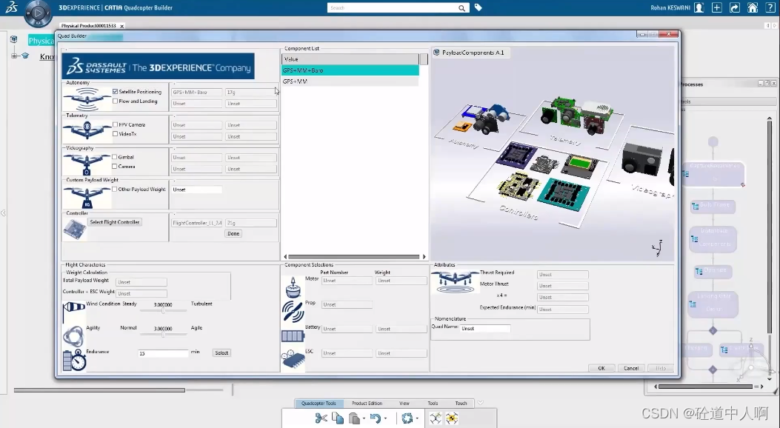The image size is (780, 428).
Task: Click the Copy icon in toolbar
Action: tap(338, 418)
